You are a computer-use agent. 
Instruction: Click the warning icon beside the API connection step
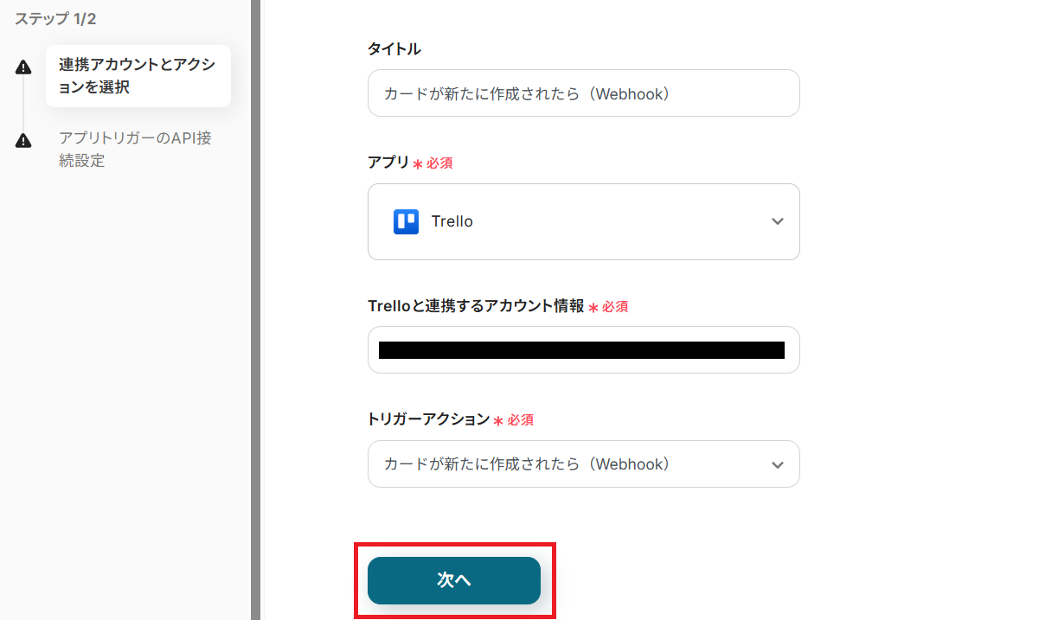click(23, 141)
